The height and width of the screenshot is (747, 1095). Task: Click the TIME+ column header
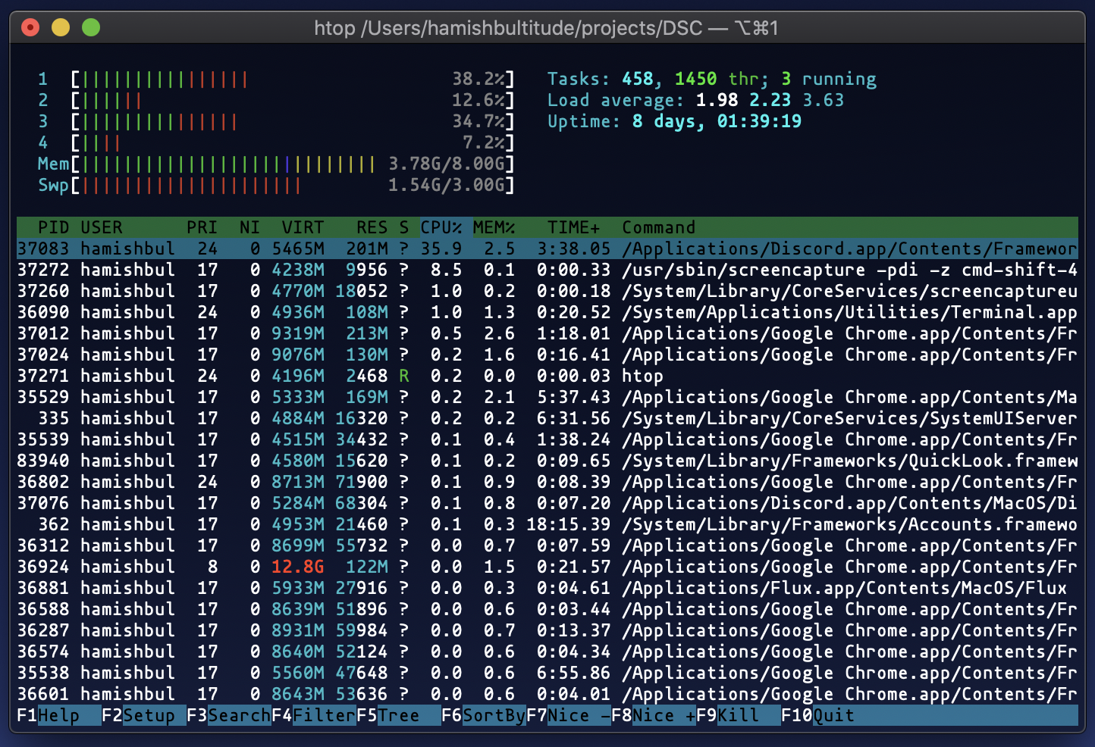[x=573, y=227]
